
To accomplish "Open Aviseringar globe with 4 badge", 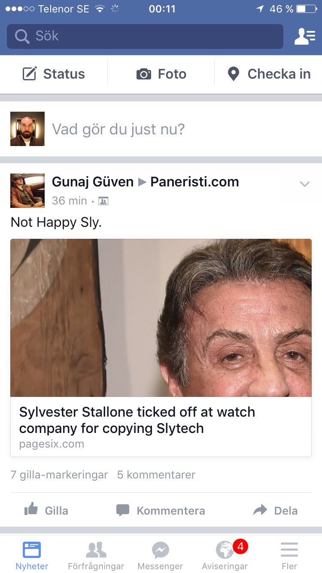I will (x=225, y=549).
